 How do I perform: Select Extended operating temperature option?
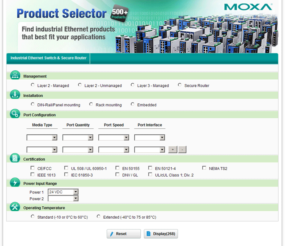pos(99,216)
